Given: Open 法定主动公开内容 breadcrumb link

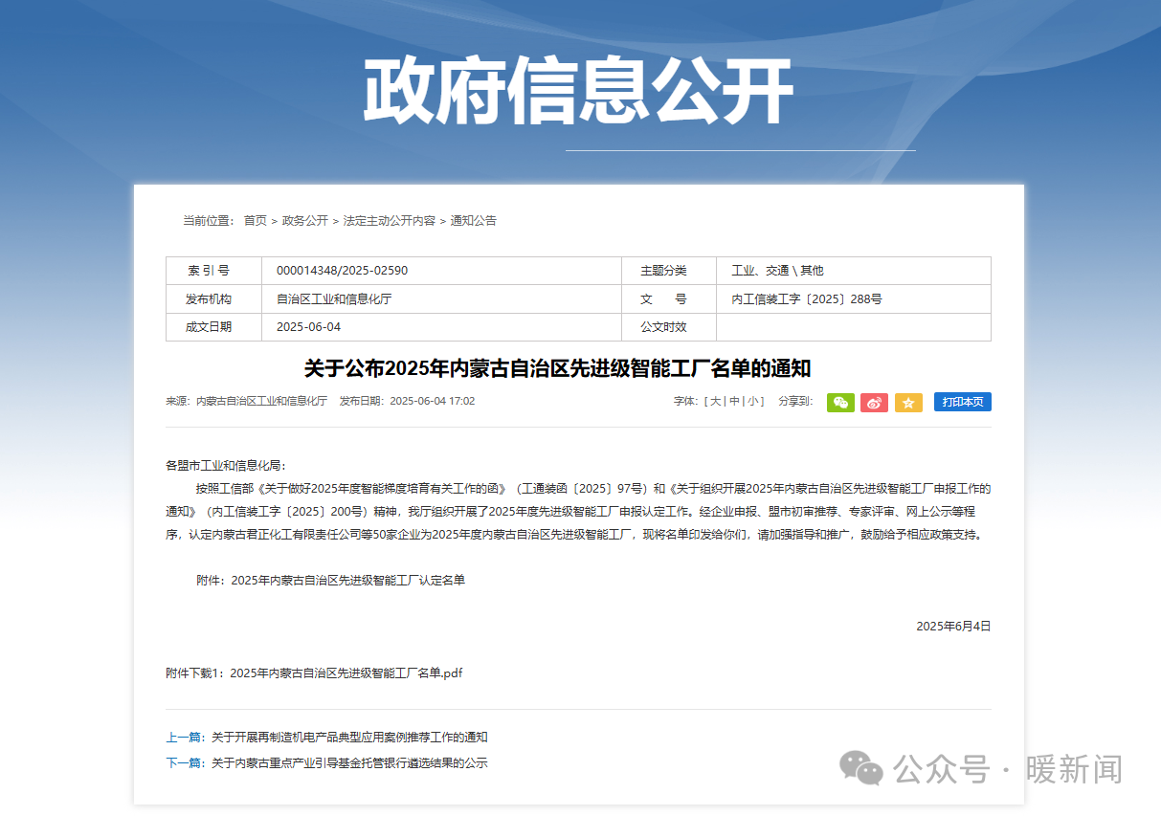Looking at the screenshot, I should click(x=390, y=220).
